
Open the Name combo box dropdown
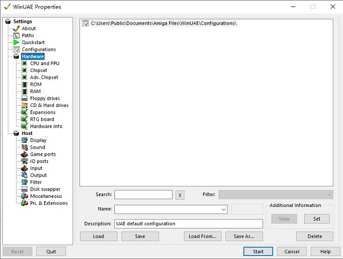click(x=224, y=210)
